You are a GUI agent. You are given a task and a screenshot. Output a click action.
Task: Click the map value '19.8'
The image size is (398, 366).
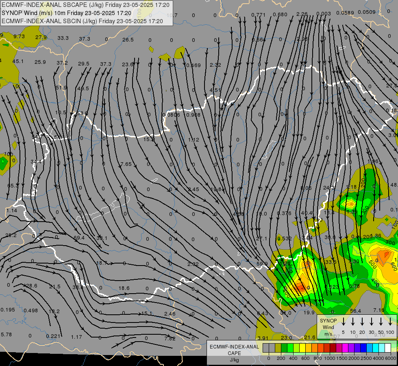point(216,189)
